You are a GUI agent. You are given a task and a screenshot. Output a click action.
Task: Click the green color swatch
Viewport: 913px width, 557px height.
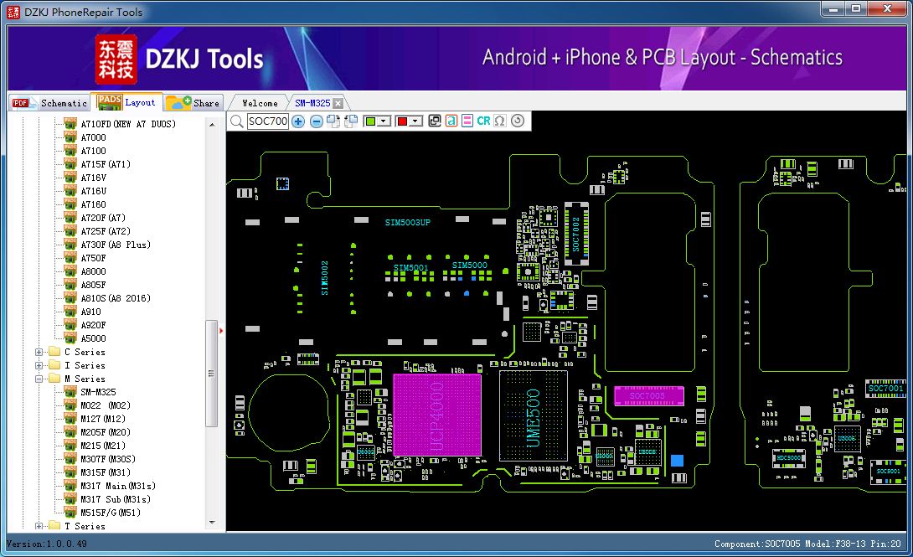pos(369,121)
